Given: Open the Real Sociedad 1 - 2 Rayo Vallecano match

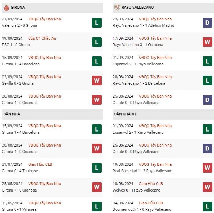Looking at the screenshot, I should point(142,171).
